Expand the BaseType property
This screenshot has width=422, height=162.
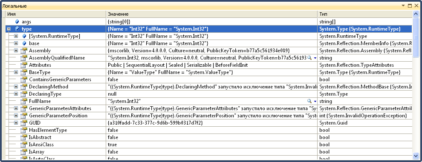click(x=16, y=72)
